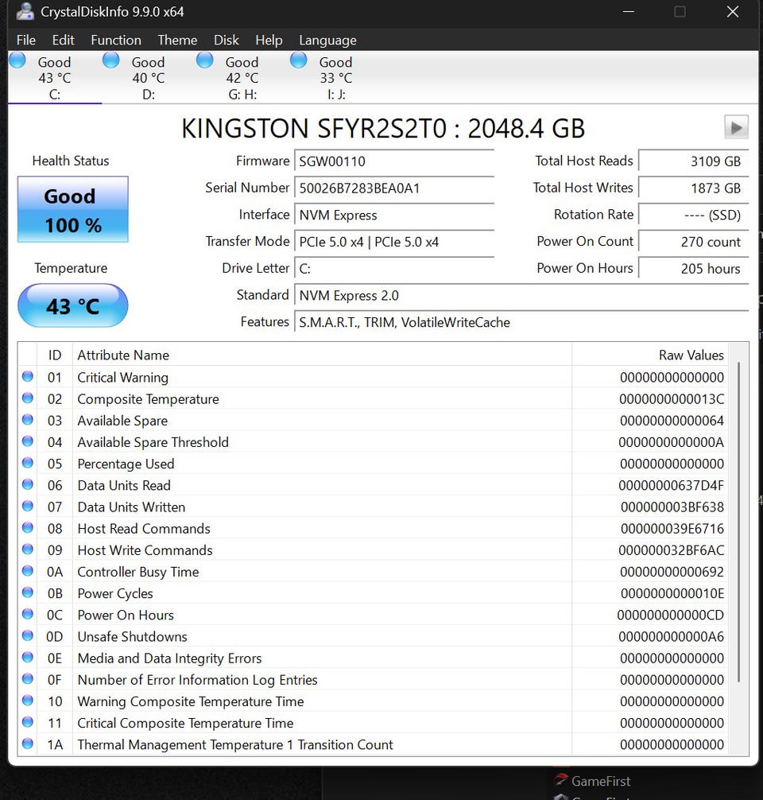Close the CrystalDiskInfo window
763x800 pixels.
[x=732, y=11]
